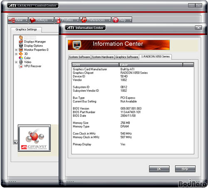Click the Displays Manager icon in tree

[21, 42]
